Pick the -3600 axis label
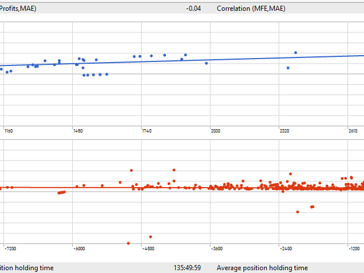This screenshot has width=364, height=273. 216,249
